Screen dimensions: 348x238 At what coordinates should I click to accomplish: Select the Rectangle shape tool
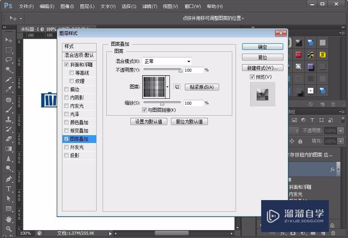coord(9,208)
